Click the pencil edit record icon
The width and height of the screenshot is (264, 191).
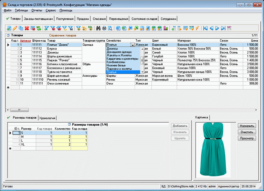coord(15,28)
